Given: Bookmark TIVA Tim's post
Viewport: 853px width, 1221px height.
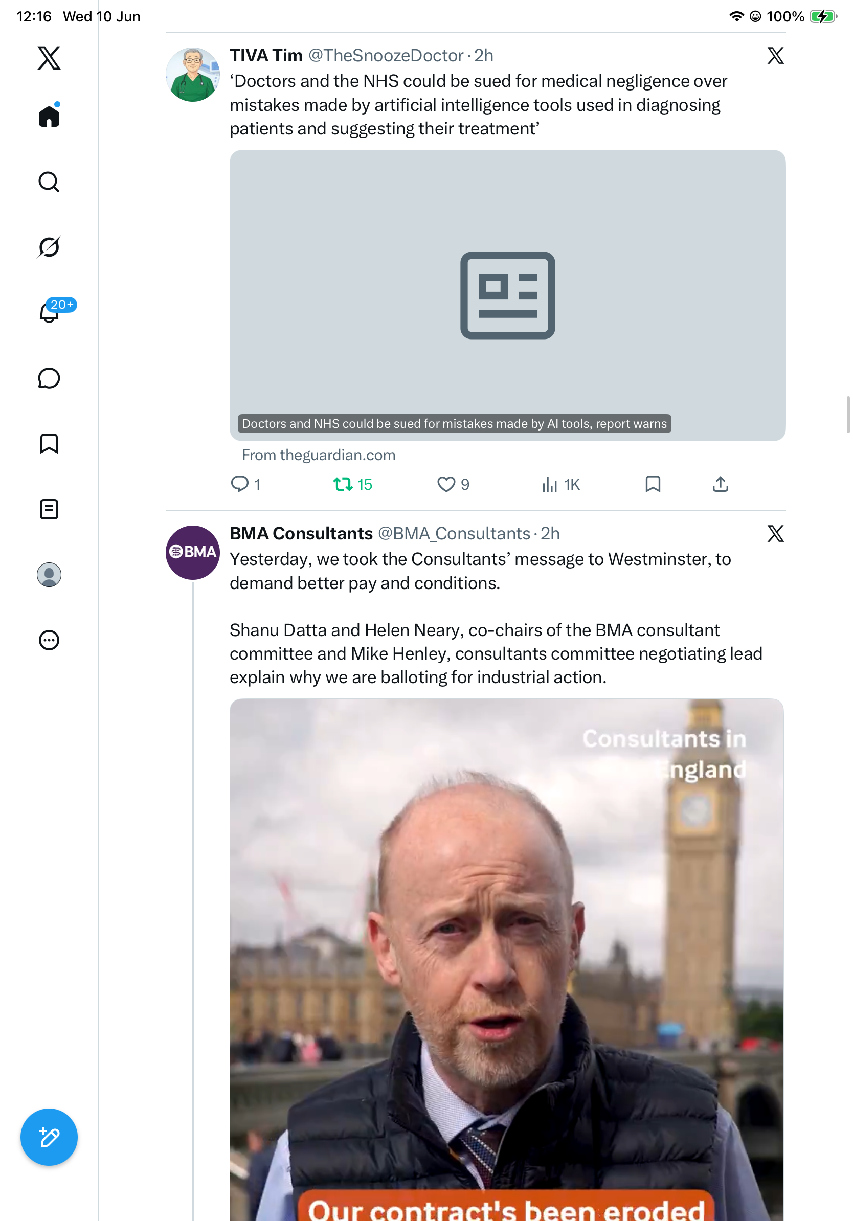Looking at the screenshot, I should [653, 484].
